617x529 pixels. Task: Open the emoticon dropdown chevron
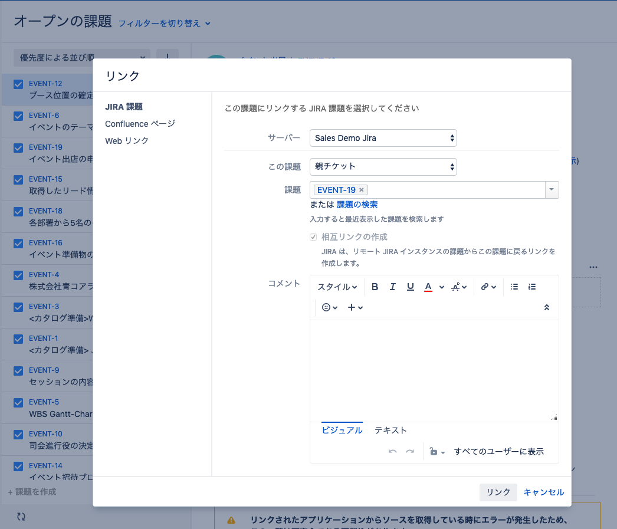coord(335,308)
